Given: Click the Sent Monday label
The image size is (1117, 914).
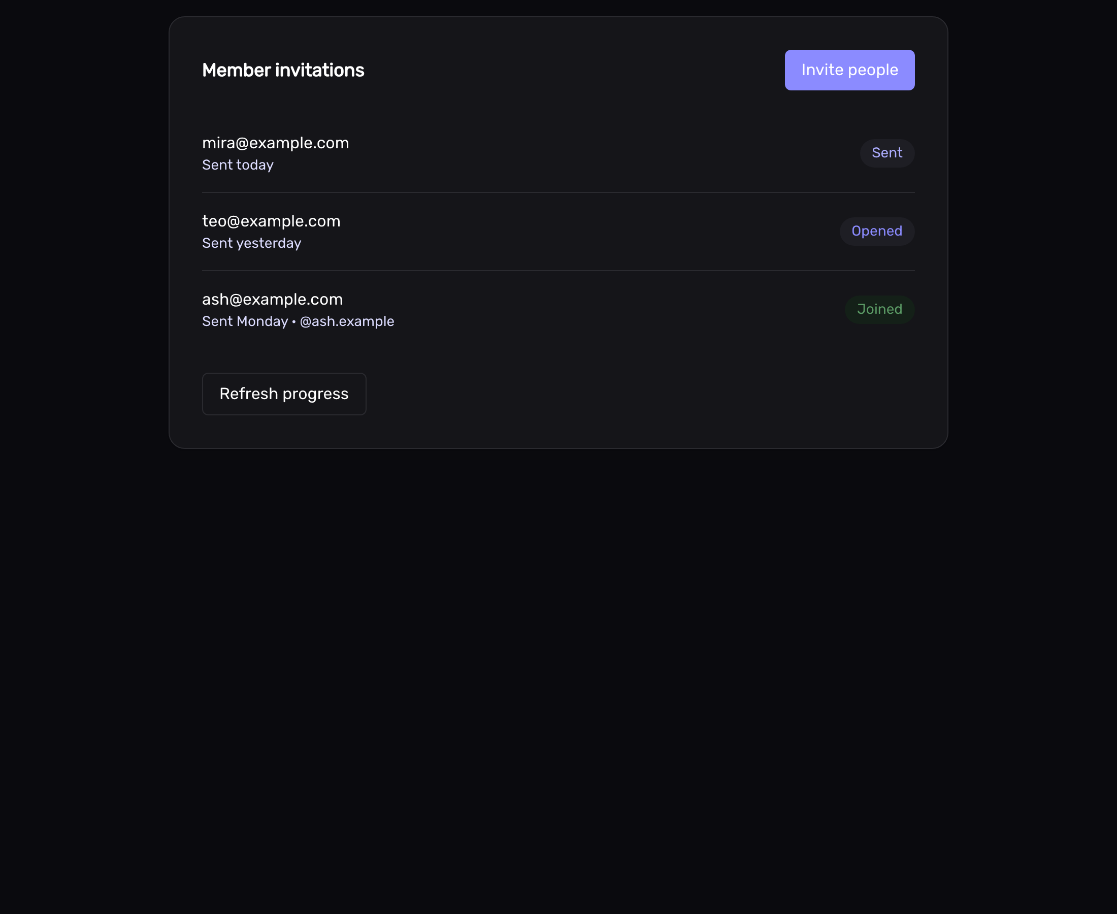Looking at the screenshot, I should (x=245, y=321).
